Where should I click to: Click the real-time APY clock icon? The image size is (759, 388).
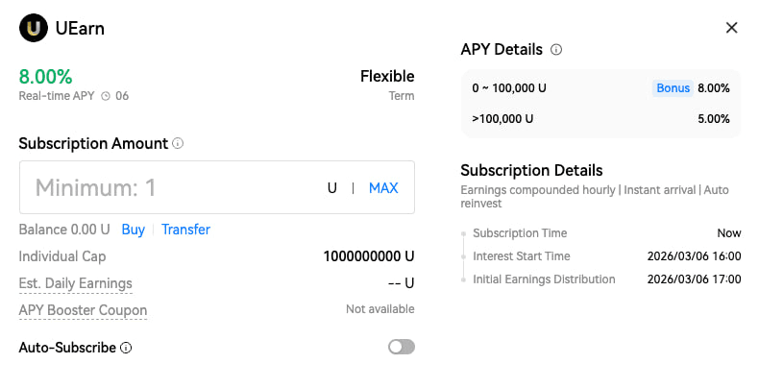(x=106, y=96)
